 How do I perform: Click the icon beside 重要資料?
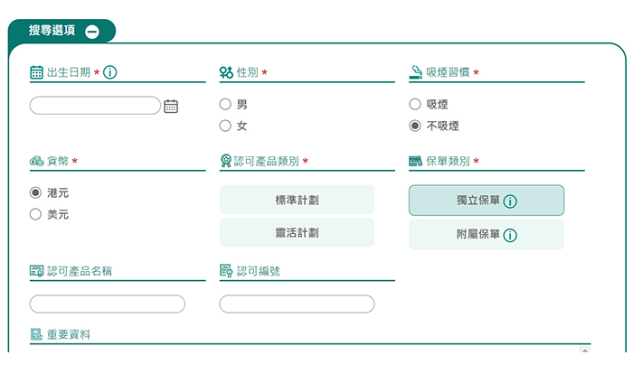(x=36, y=334)
